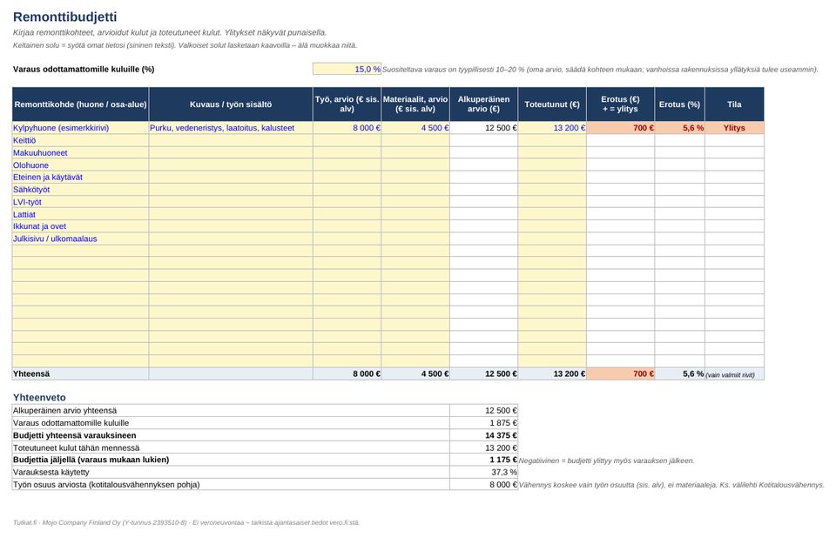Select the 15,0 % contingency reserve input cell
This screenshot has height=538, width=836.
click(347, 69)
